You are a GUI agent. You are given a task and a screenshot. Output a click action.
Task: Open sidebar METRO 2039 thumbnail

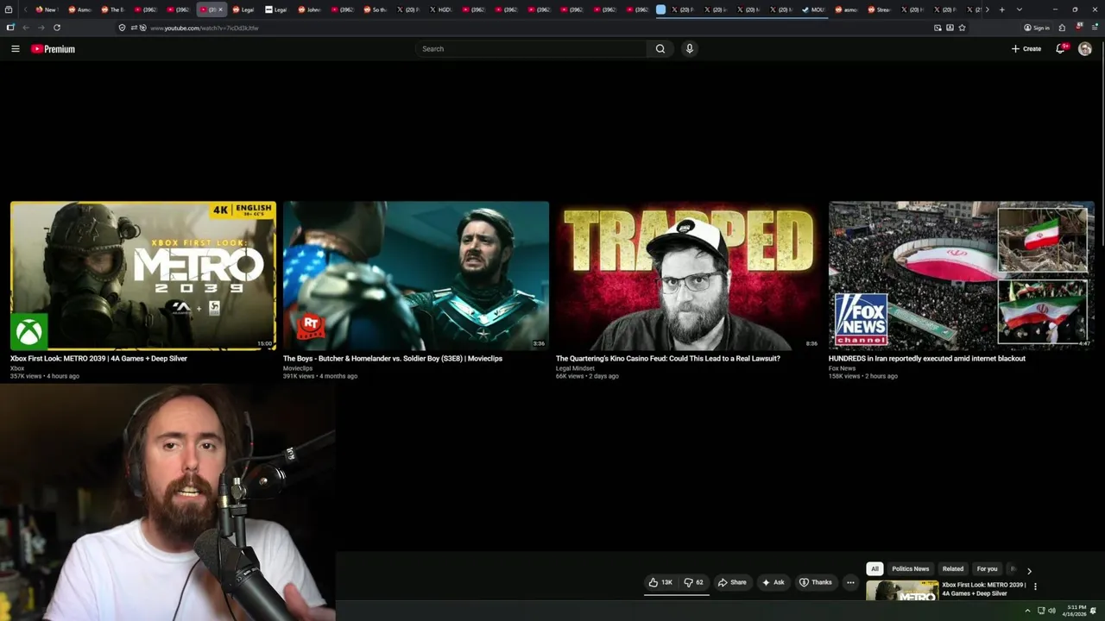(902, 591)
